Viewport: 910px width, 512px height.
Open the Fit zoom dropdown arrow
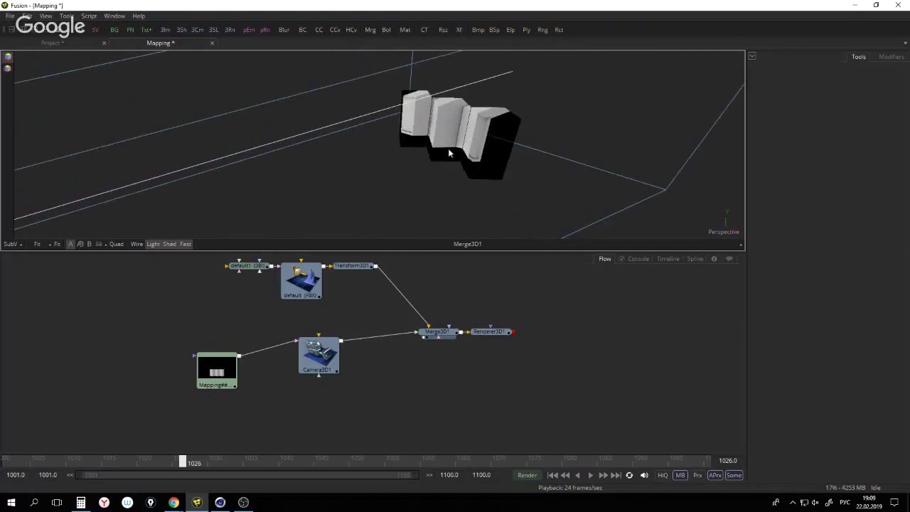(x=49, y=245)
